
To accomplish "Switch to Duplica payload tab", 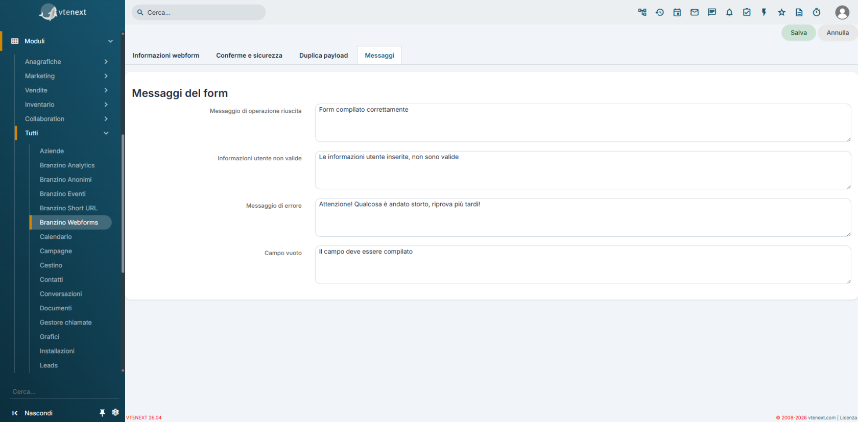I will point(324,56).
